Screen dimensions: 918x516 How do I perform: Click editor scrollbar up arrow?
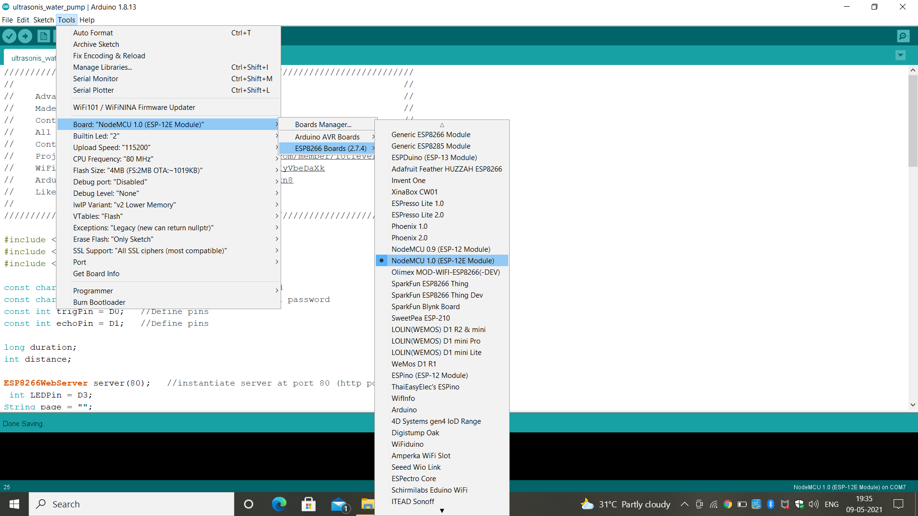click(x=913, y=70)
